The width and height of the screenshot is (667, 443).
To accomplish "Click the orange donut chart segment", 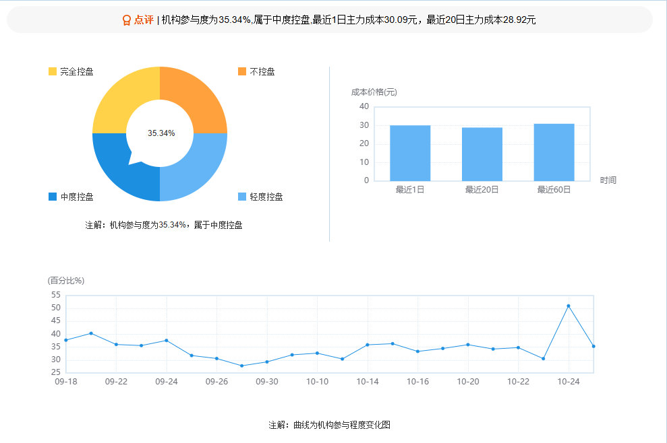I will click(x=196, y=97).
